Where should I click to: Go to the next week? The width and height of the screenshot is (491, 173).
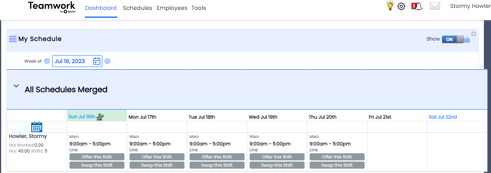(x=107, y=61)
